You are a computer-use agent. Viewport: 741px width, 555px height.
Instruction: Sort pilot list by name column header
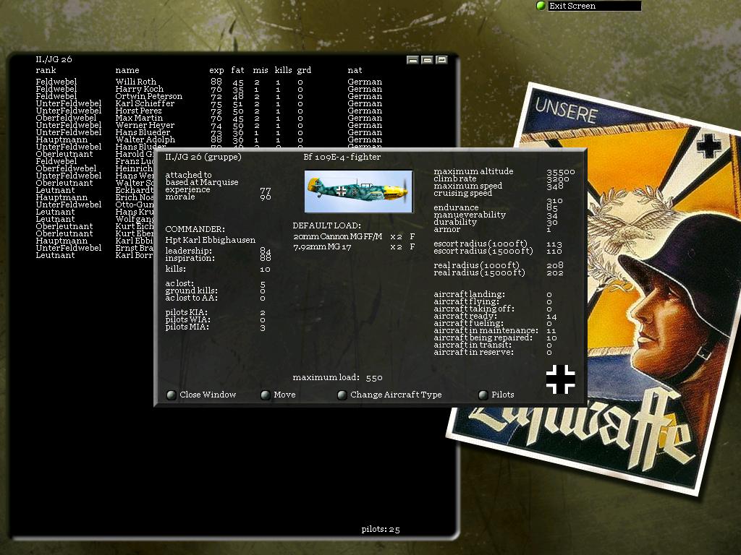[127, 70]
